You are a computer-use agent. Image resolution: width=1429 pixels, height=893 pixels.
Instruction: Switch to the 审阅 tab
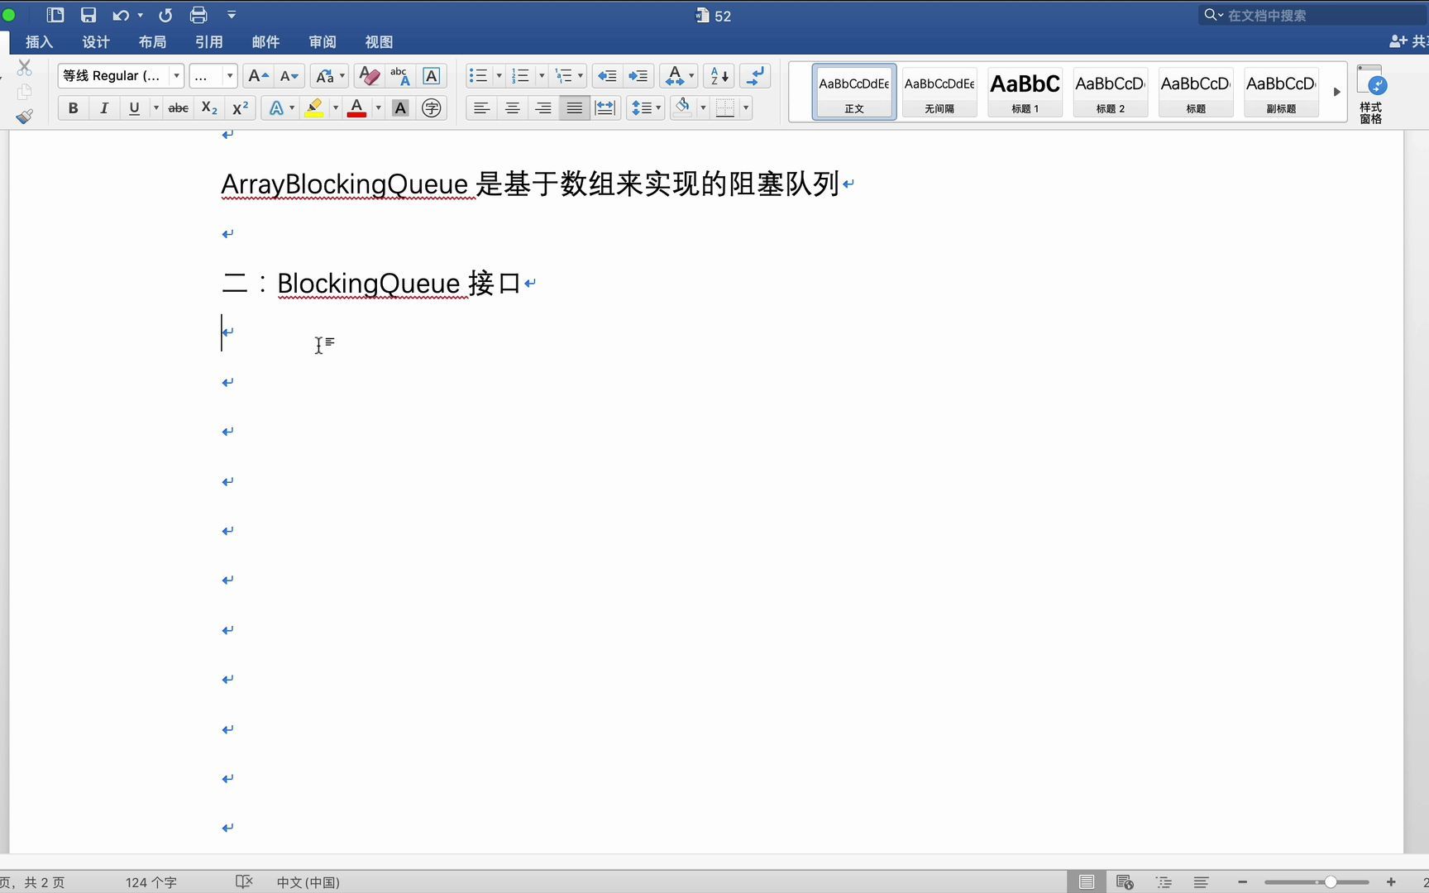pos(323,42)
